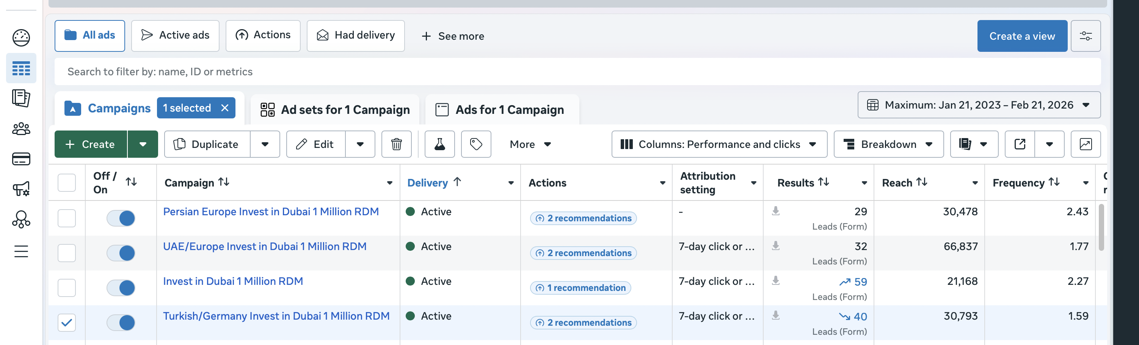Screen dimensions: 1139x345
Task: Check the Persian Europe campaign checkbox
Action: coord(67,218)
